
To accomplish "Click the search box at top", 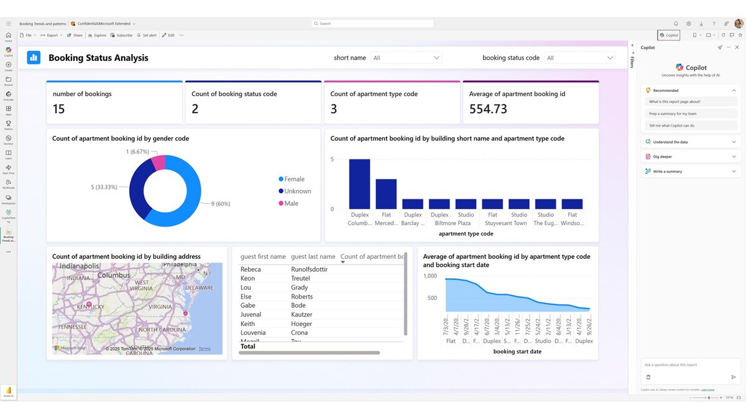I will coord(372,24).
